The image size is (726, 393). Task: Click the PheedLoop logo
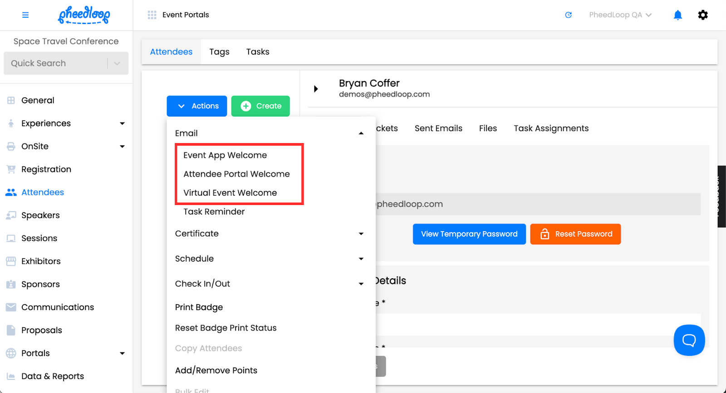(x=84, y=15)
